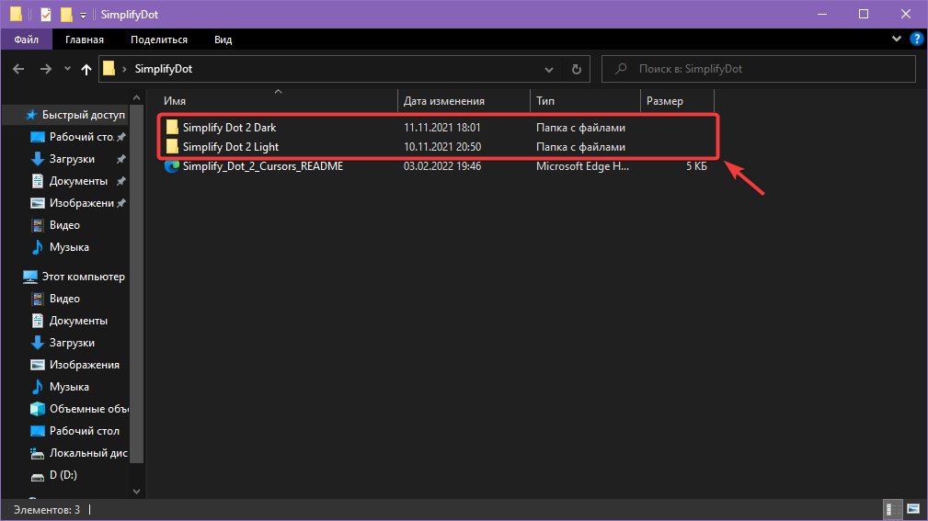928x521 pixels.
Task: Open the Поделиться ribbon tab
Action: click(159, 40)
